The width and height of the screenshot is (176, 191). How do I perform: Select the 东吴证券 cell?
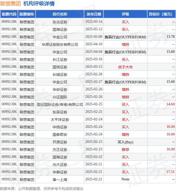(x=60, y=112)
